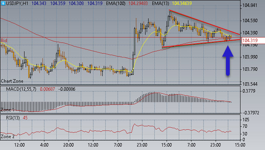Click the EMA(13) value 104.34639

tap(182, 3)
